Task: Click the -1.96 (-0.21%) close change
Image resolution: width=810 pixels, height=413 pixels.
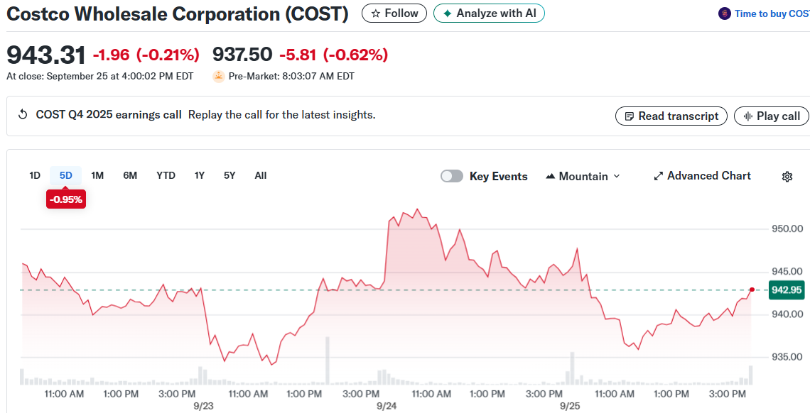Action: click(x=146, y=54)
